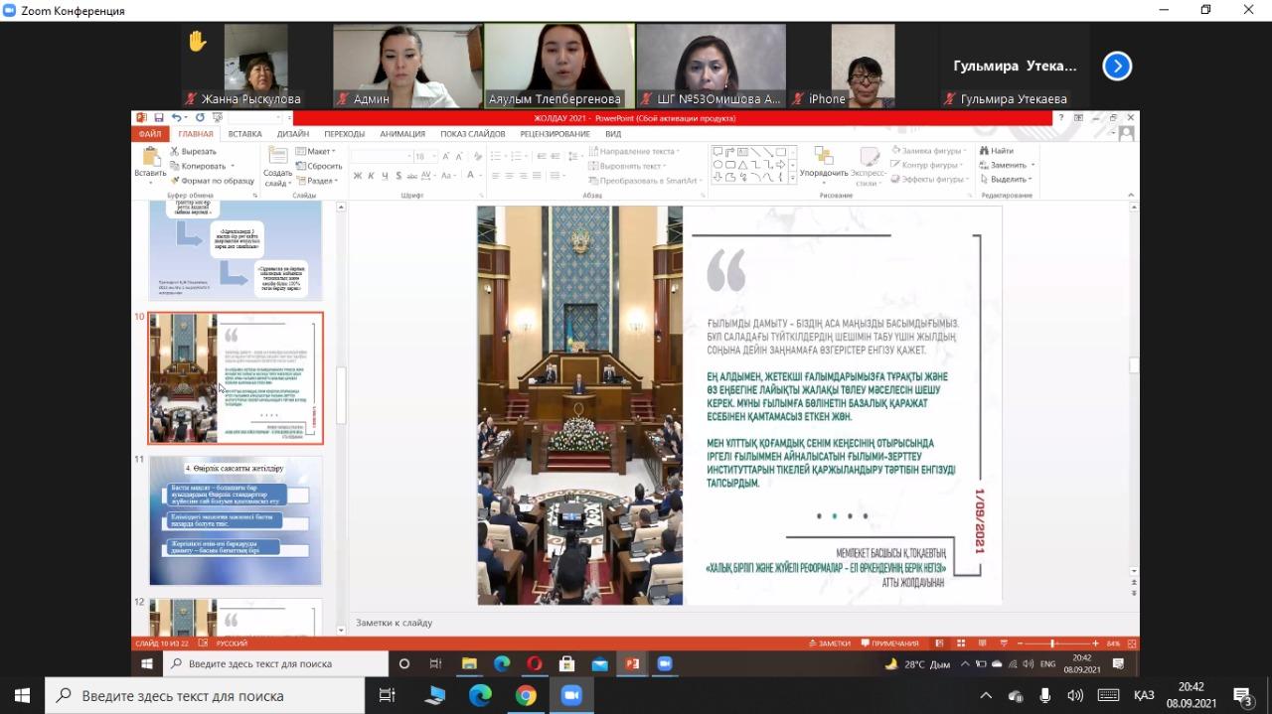This screenshot has width=1272, height=714.
Task: Click the Save icon in quick access toolbar
Action: (x=158, y=118)
